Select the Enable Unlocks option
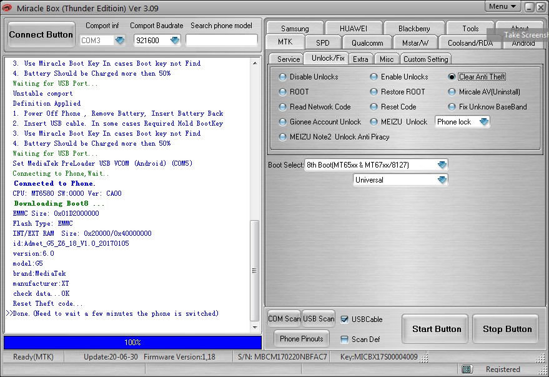Screen dimensions: 549x377 373,77
